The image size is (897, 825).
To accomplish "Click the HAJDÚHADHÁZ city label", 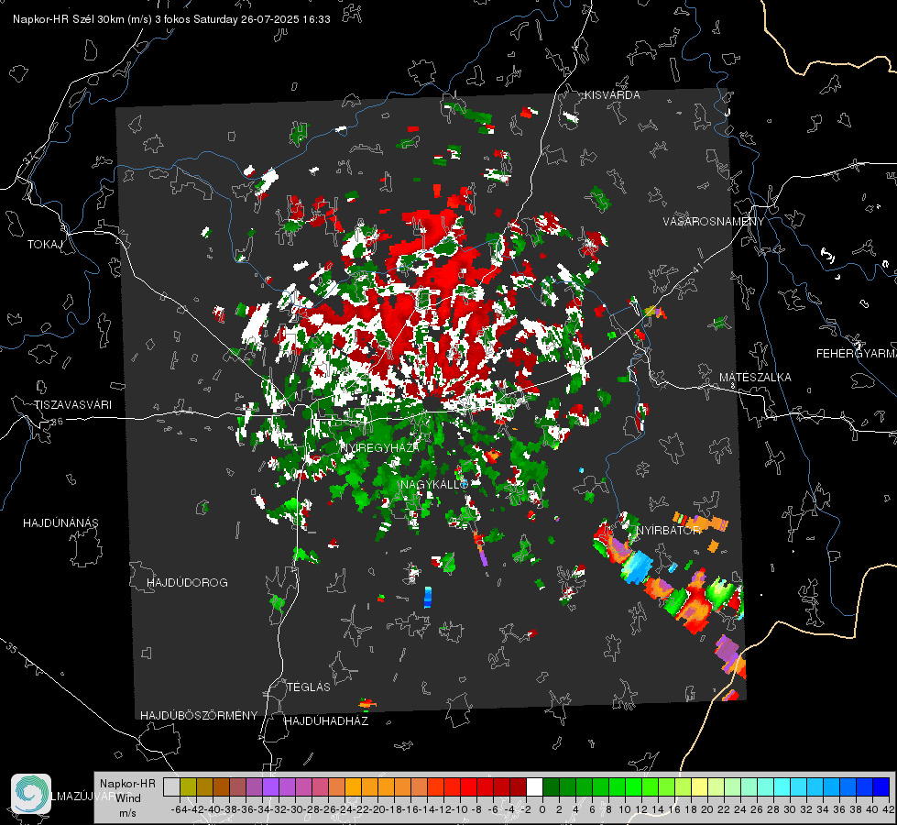I will pyautogui.click(x=326, y=720).
